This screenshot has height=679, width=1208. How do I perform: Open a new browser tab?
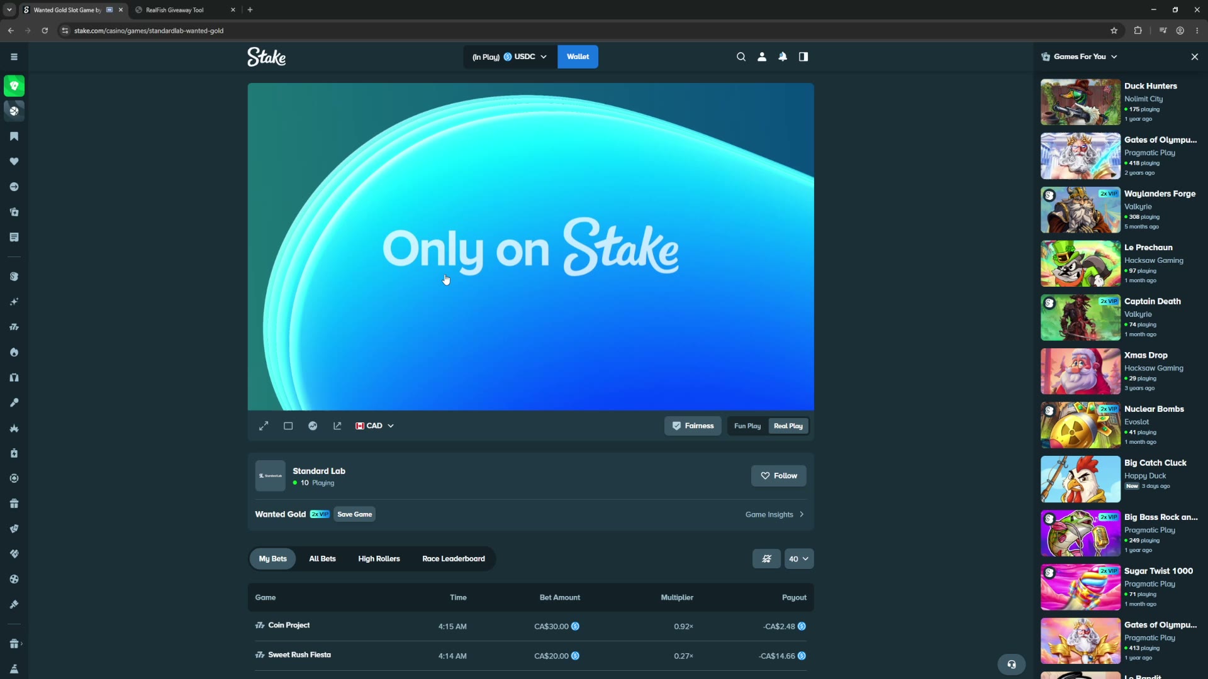pos(250,9)
